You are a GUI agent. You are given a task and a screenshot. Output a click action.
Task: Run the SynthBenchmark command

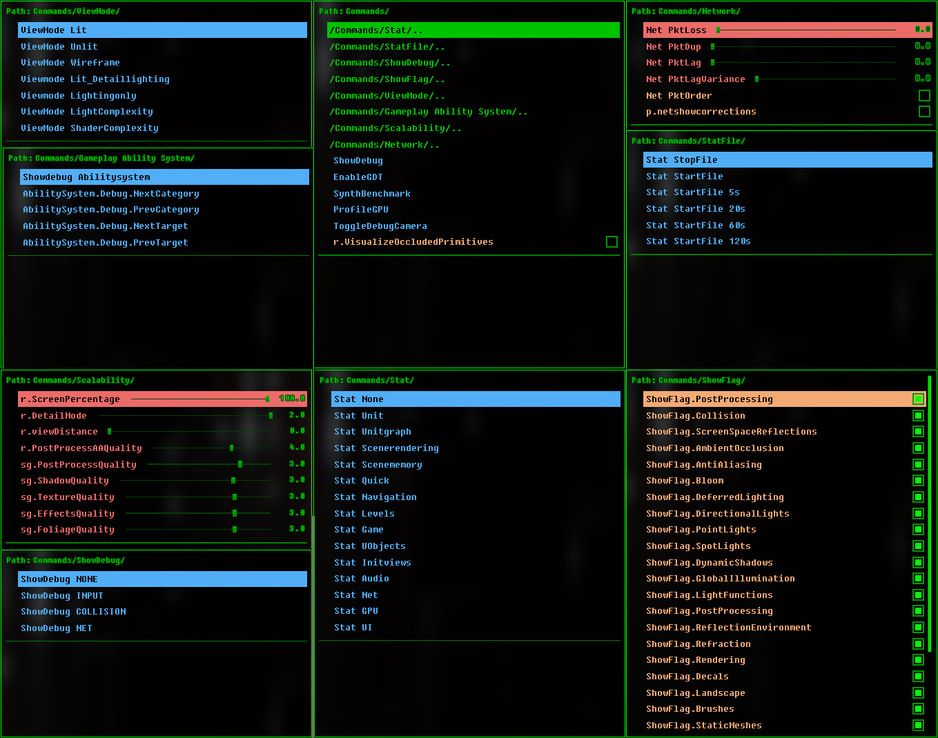click(371, 193)
